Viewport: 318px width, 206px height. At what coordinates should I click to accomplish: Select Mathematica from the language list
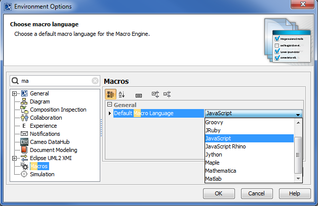pos(249,171)
